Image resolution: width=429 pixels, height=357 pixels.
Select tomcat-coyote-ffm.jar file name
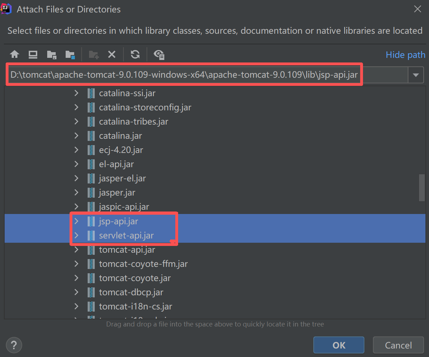click(143, 264)
